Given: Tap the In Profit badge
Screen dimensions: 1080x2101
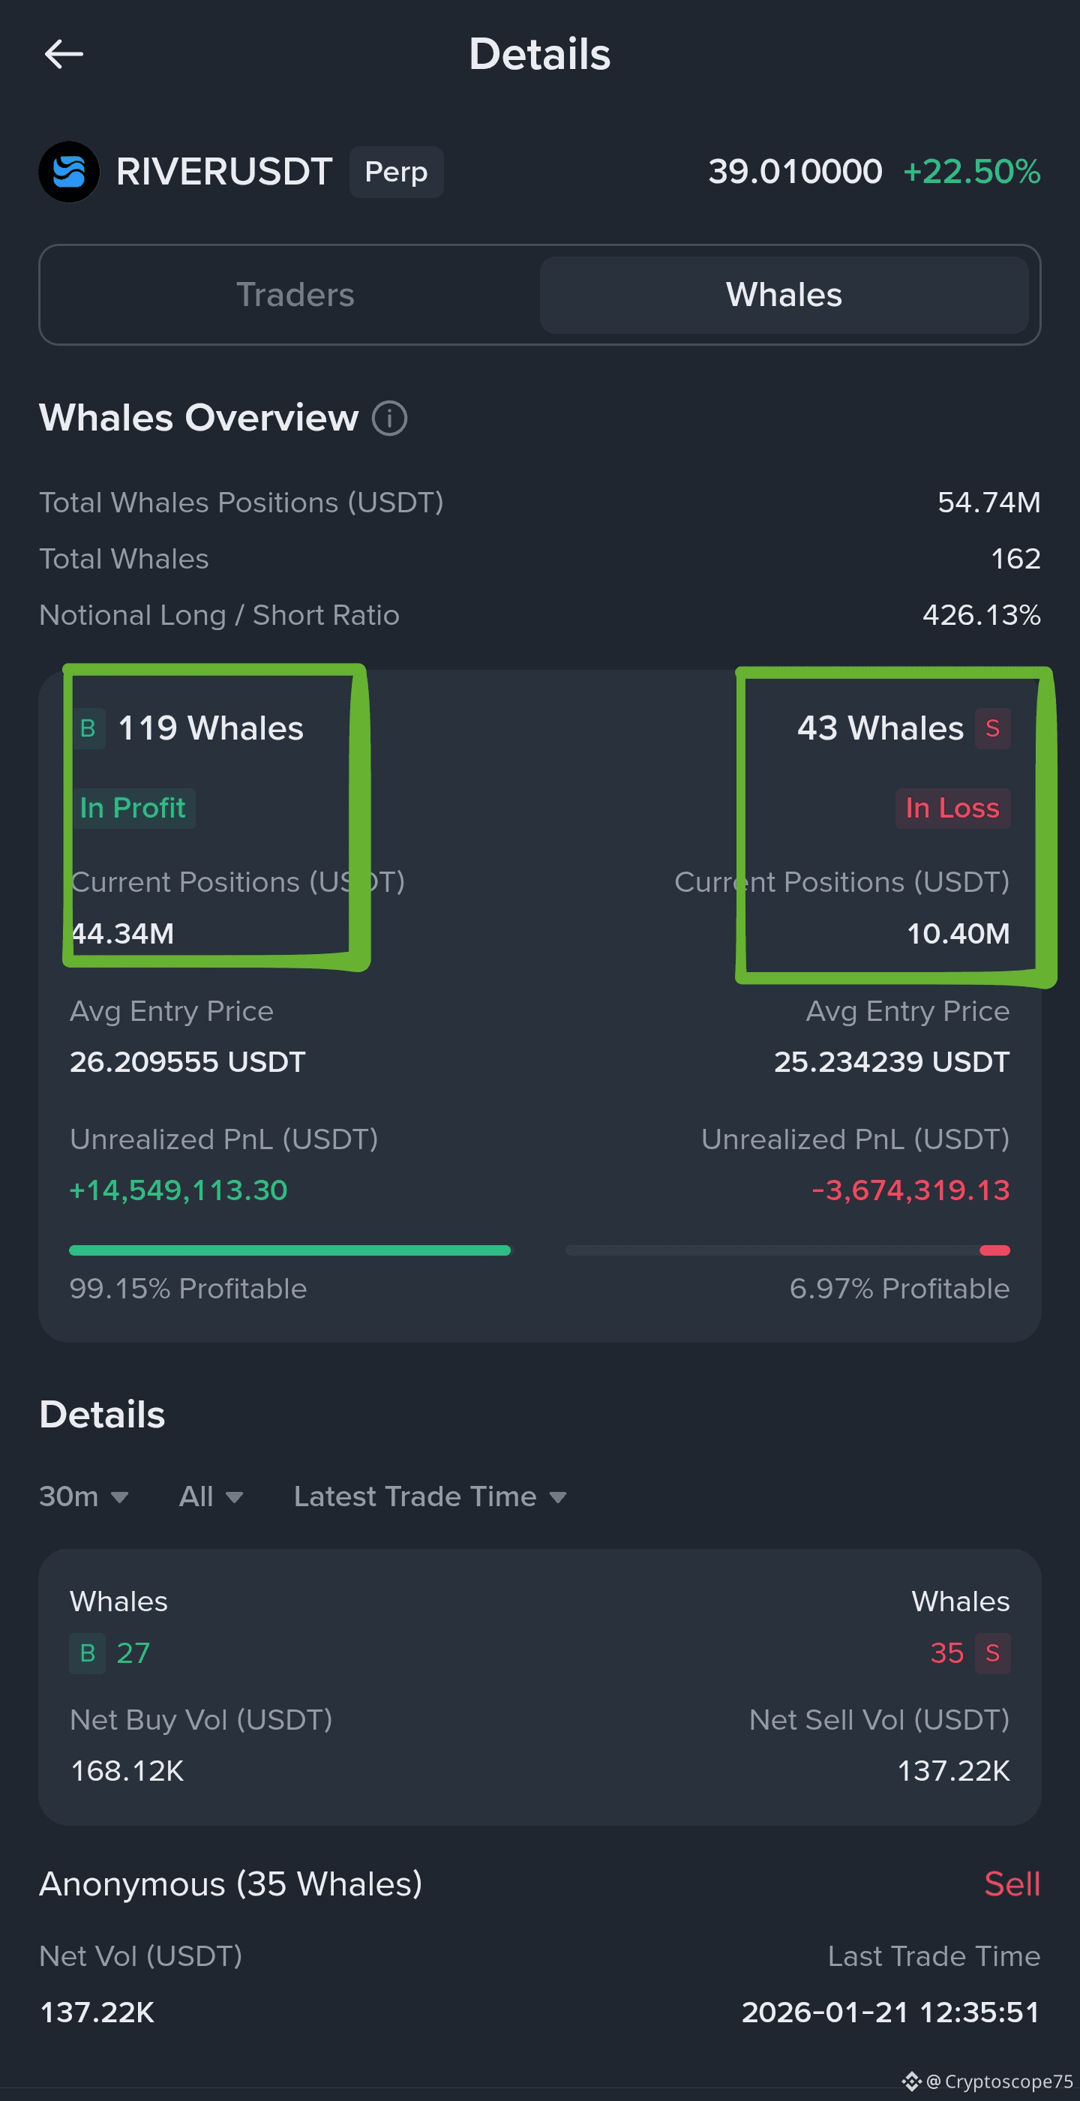Looking at the screenshot, I should point(133,809).
